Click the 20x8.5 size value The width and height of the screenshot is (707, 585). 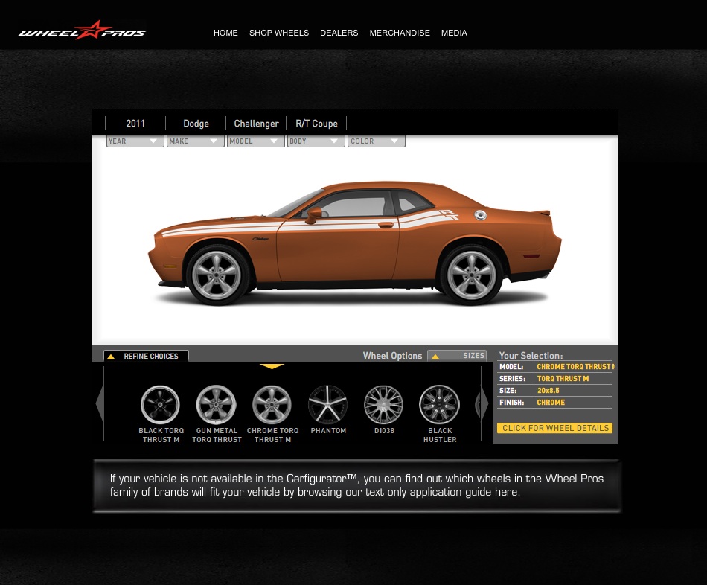(x=548, y=391)
